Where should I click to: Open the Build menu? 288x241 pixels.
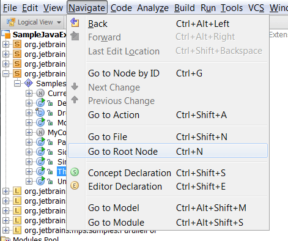point(185,8)
